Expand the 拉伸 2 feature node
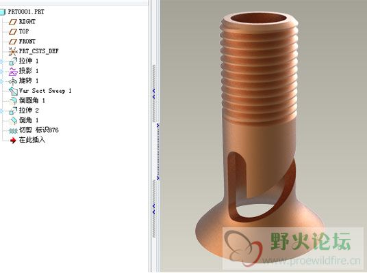This screenshot has height=273, width=367. click(x=2, y=111)
